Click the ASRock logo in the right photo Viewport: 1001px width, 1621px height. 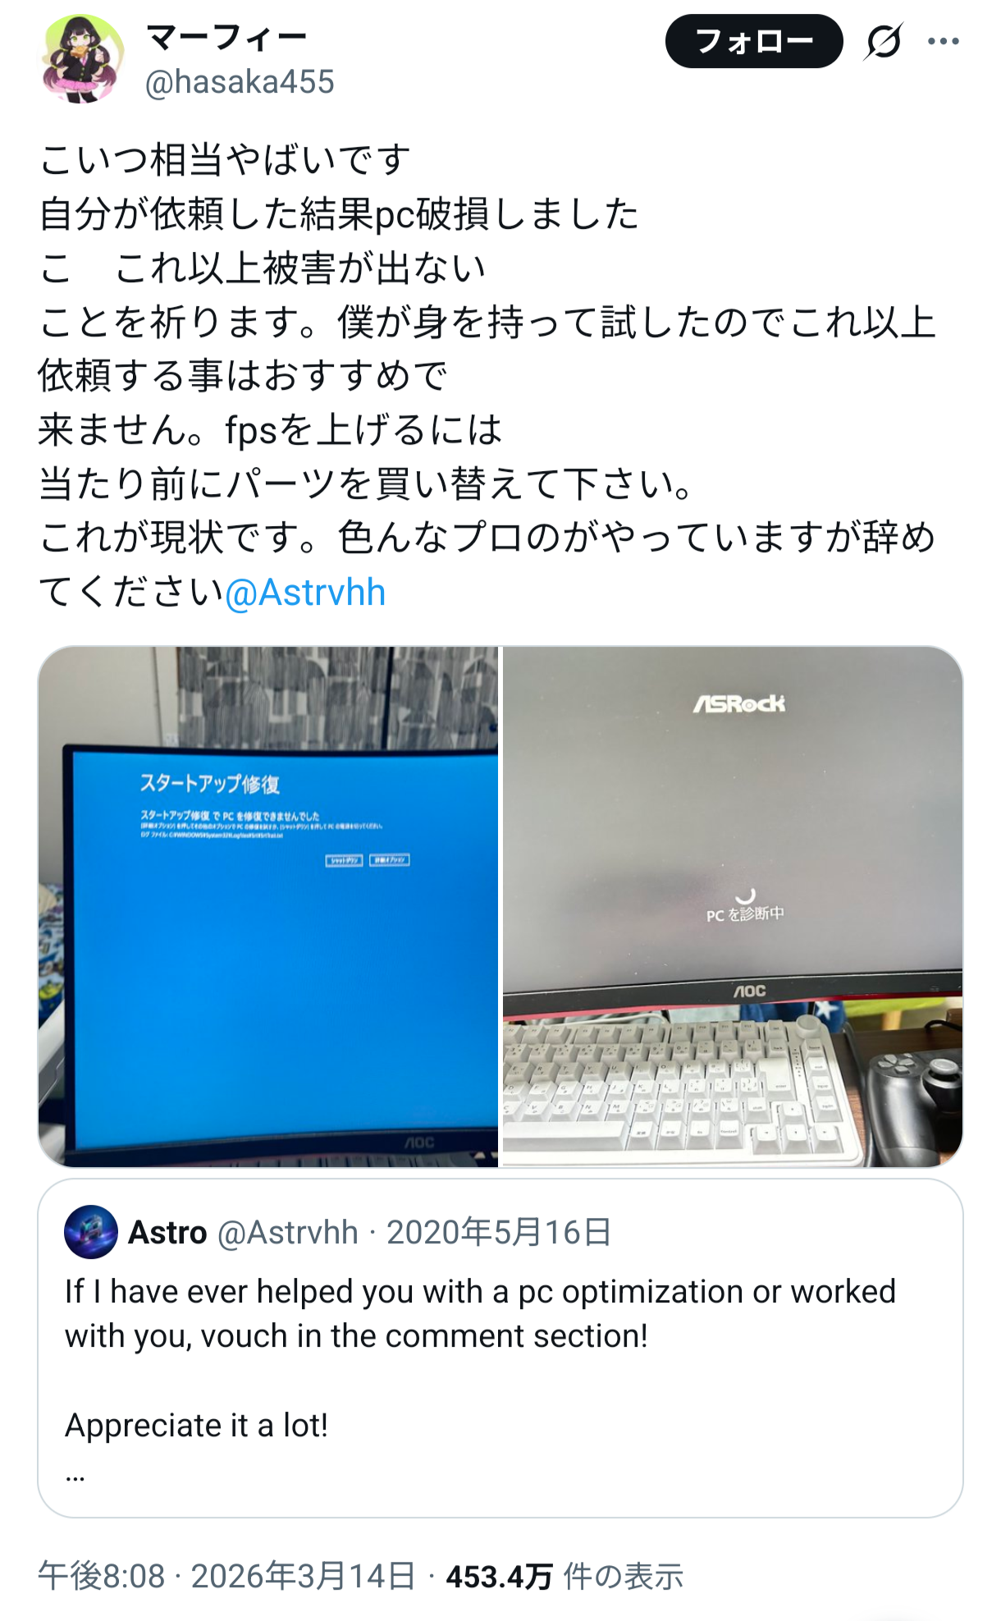click(x=738, y=703)
